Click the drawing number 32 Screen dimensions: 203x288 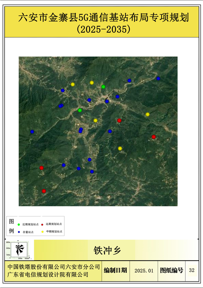coord(192,270)
